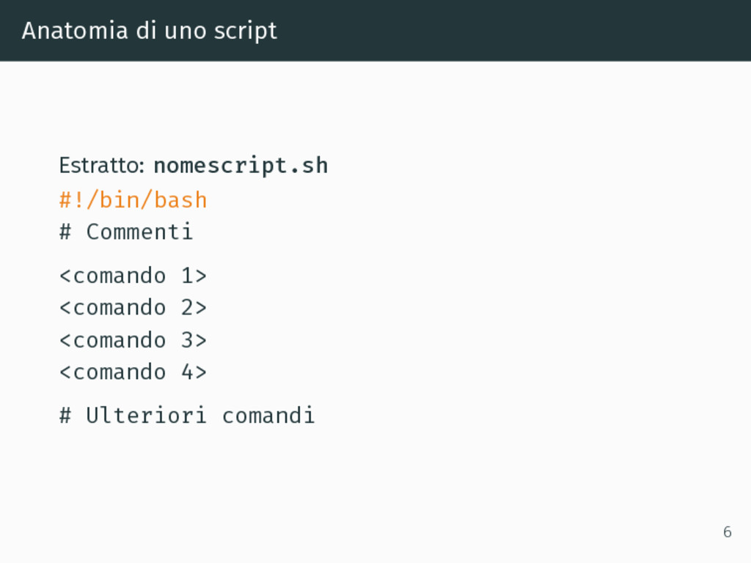Click the word 'bash' in the shebang
The width and height of the screenshot is (751, 563).
(180, 199)
